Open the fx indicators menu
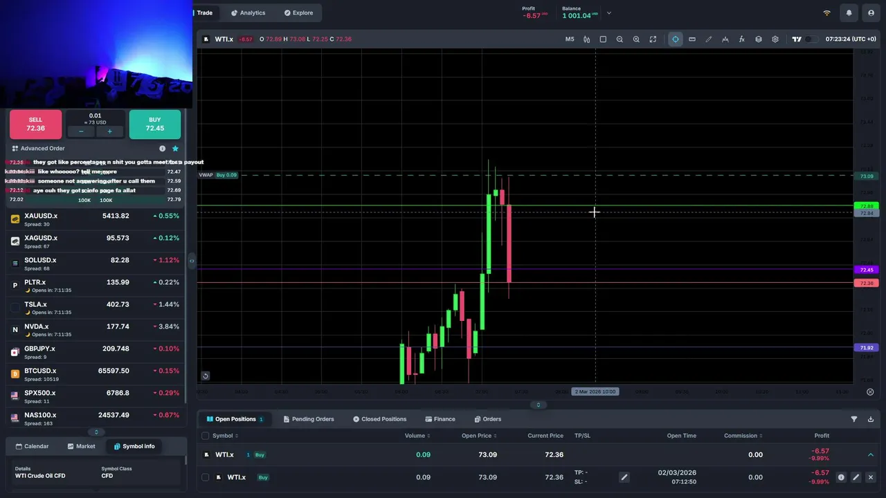 click(742, 39)
